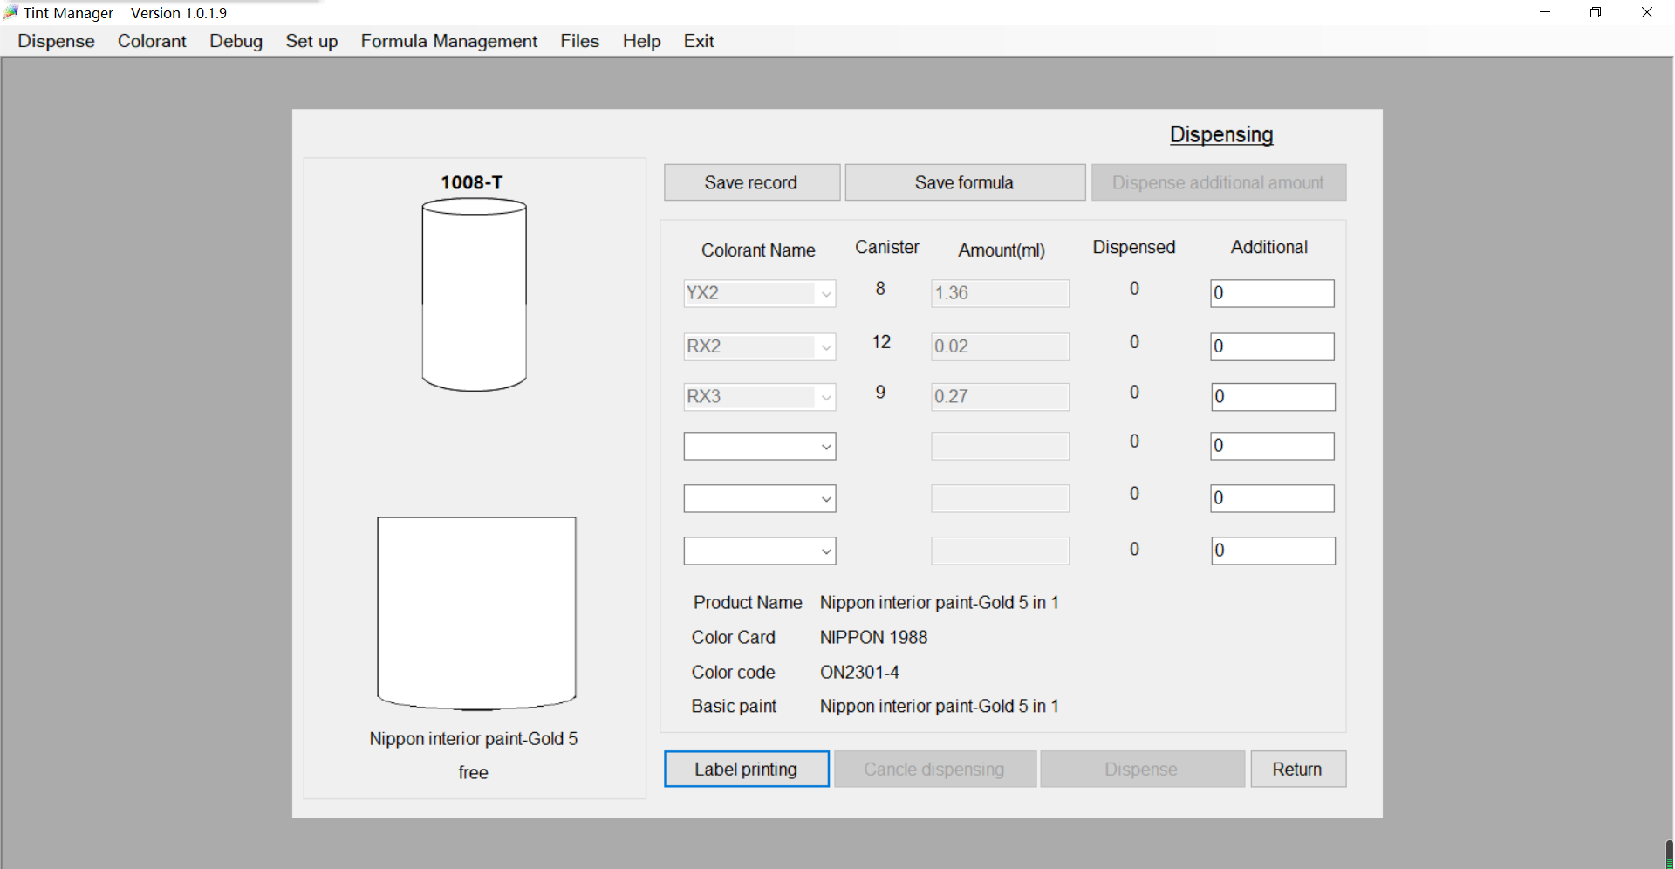Image resolution: width=1675 pixels, height=869 pixels.
Task: Open the Files menu
Action: pyautogui.click(x=579, y=41)
